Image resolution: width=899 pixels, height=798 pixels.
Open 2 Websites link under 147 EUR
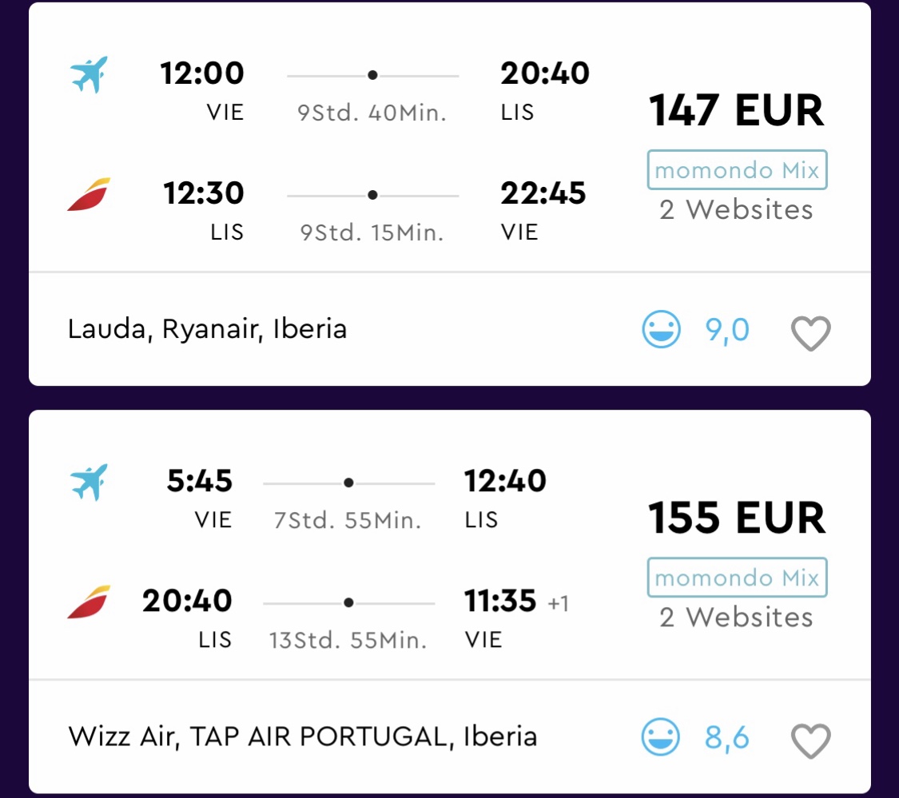tap(736, 210)
